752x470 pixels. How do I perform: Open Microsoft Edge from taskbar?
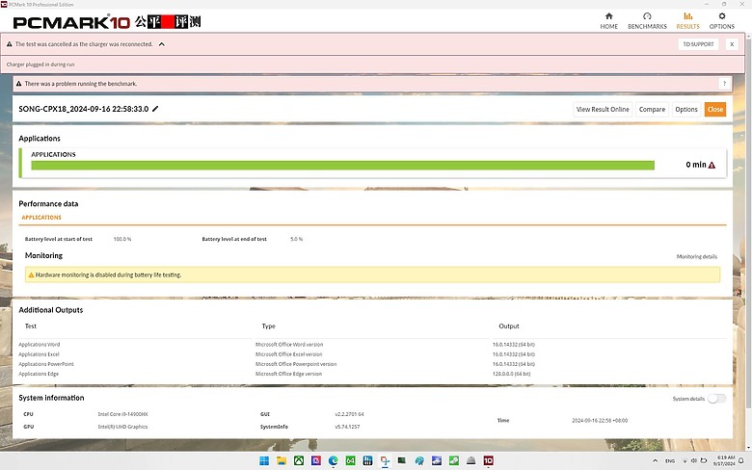click(333, 461)
